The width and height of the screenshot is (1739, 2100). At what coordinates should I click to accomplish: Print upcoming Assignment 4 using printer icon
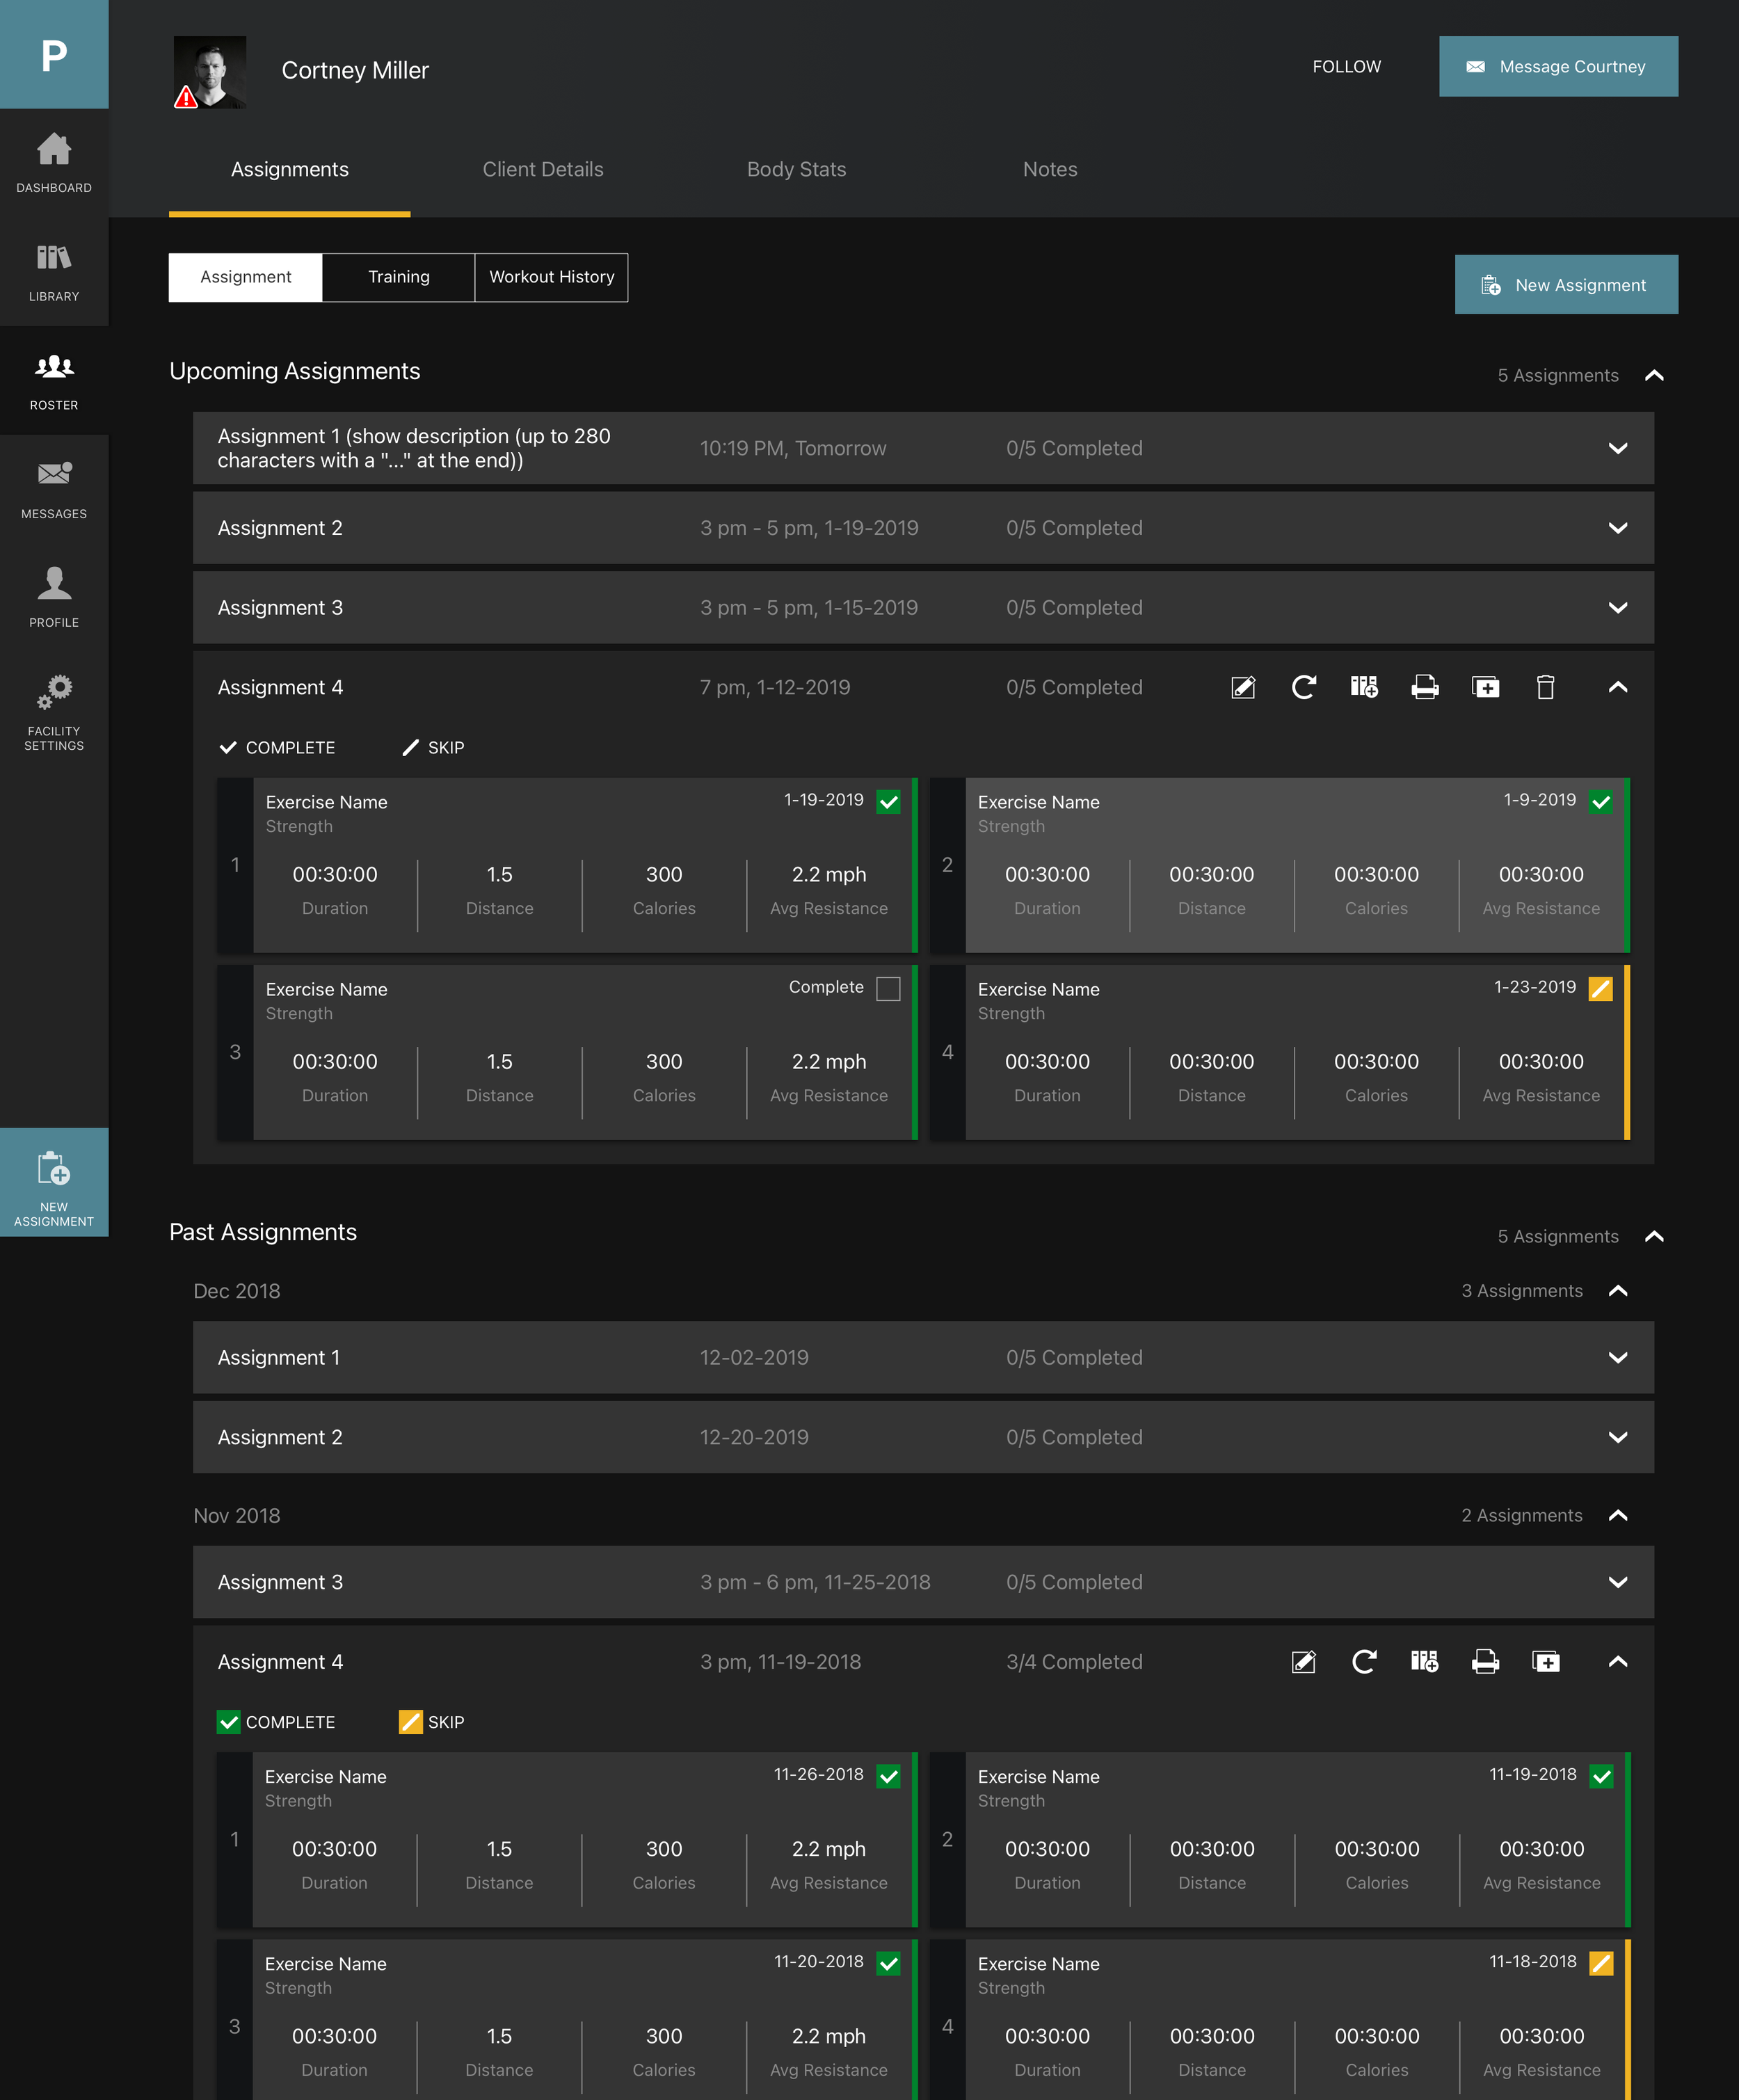tap(1424, 687)
